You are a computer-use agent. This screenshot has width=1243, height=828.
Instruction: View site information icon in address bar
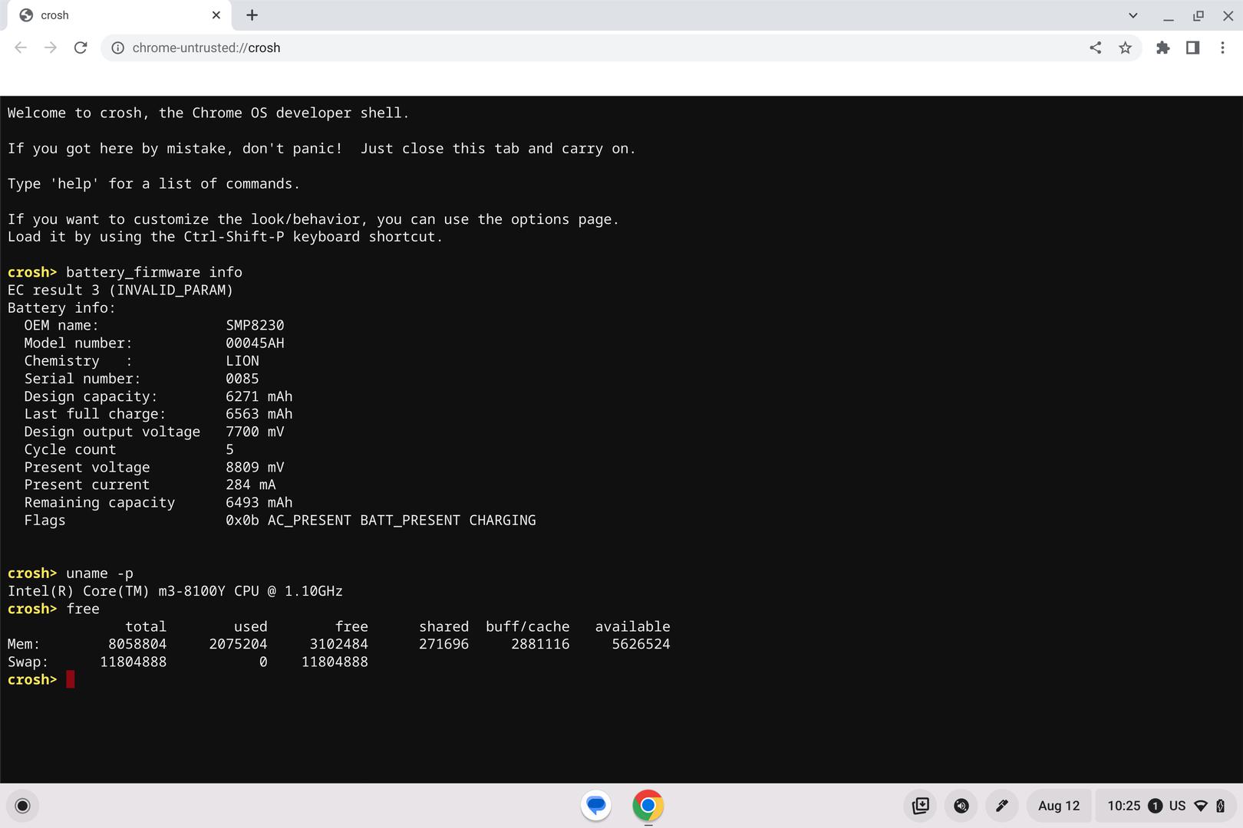(118, 48)
